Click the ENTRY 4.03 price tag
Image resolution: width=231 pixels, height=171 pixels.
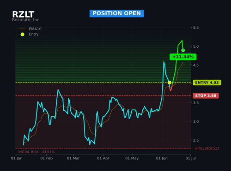pos(207,82)
